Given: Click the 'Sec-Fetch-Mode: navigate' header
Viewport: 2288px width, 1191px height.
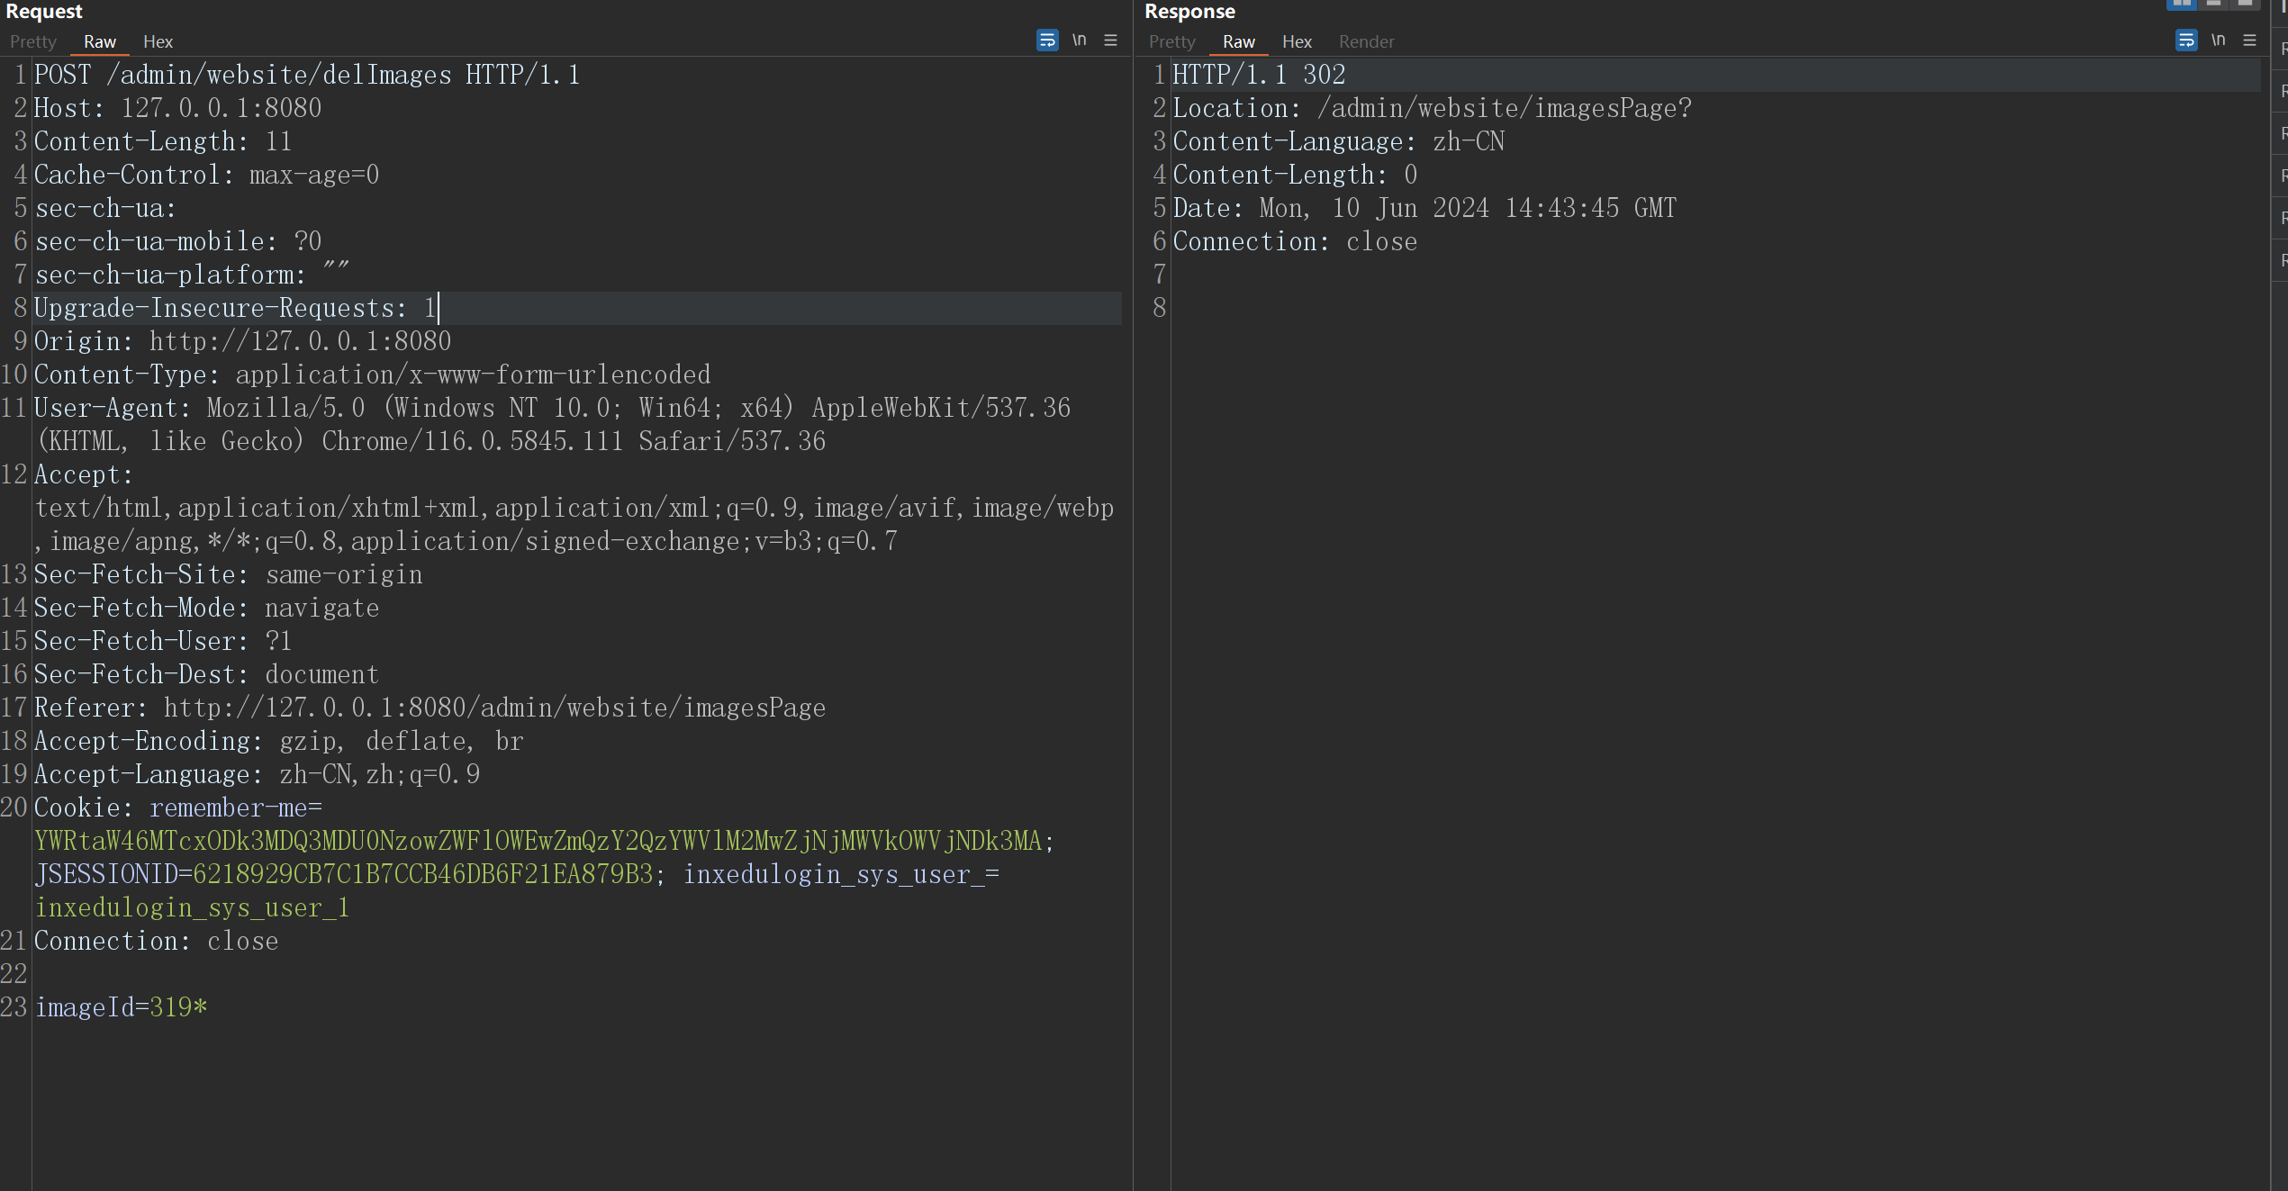Looking at the screenshot, I should pyautogui.click(x=207, y=608).
